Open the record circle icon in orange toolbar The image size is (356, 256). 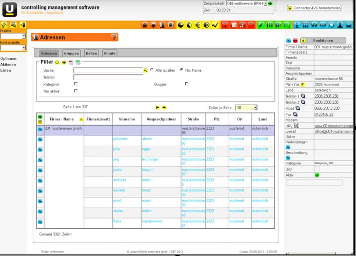170,25
